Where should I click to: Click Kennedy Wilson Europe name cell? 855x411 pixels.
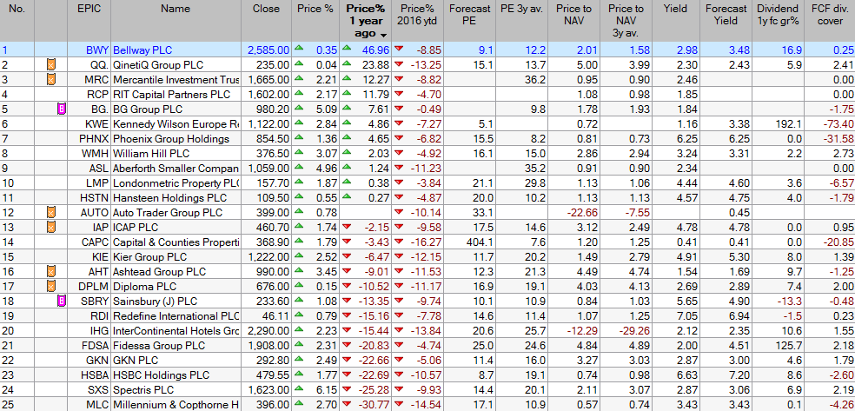click(176, 123)
